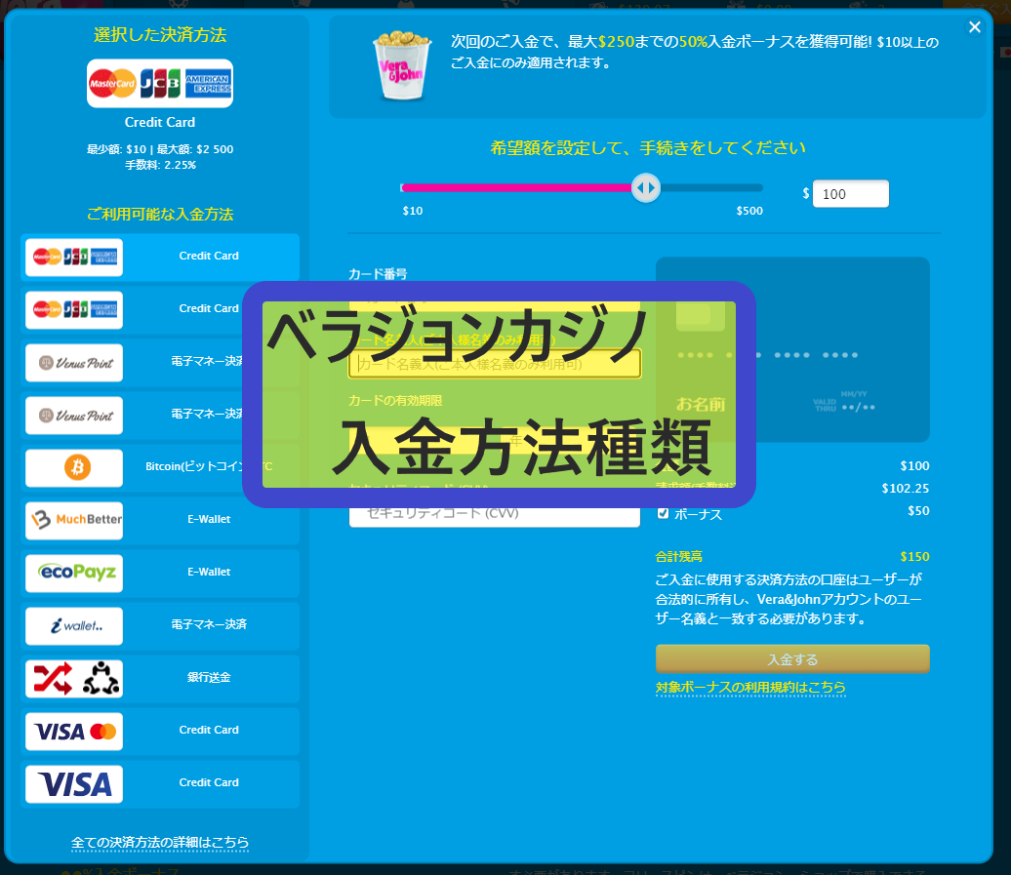Image resolution: width=1011 pixels, height=875 pixels.
Task: Open 対象ボーナスの利用規約はこちら link
Action: (750, 688)
